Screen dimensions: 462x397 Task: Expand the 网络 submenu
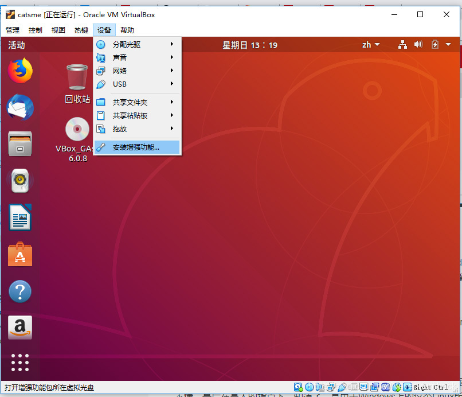coord(138,71)
